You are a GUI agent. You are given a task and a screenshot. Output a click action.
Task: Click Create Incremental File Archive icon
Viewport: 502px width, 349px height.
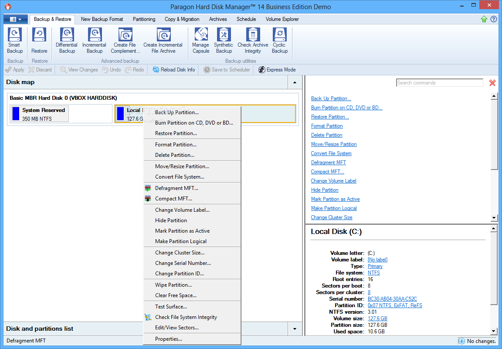coord(163,41)
